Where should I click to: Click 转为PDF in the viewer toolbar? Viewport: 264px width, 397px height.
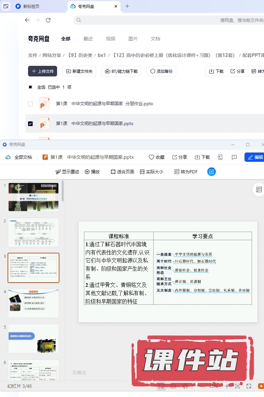pos(186,172)
